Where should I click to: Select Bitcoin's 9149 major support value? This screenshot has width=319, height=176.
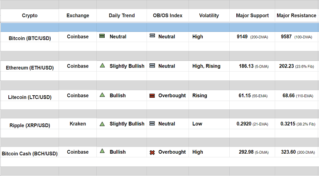242,36
